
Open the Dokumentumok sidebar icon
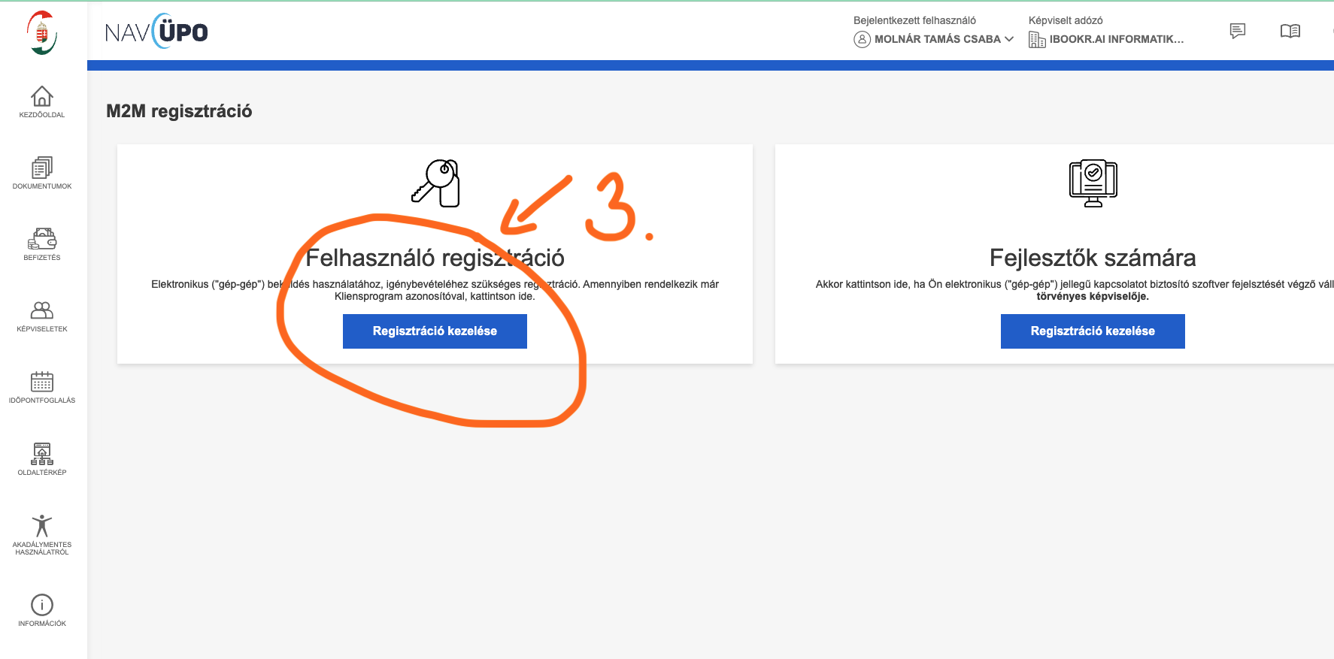point(42,168)
